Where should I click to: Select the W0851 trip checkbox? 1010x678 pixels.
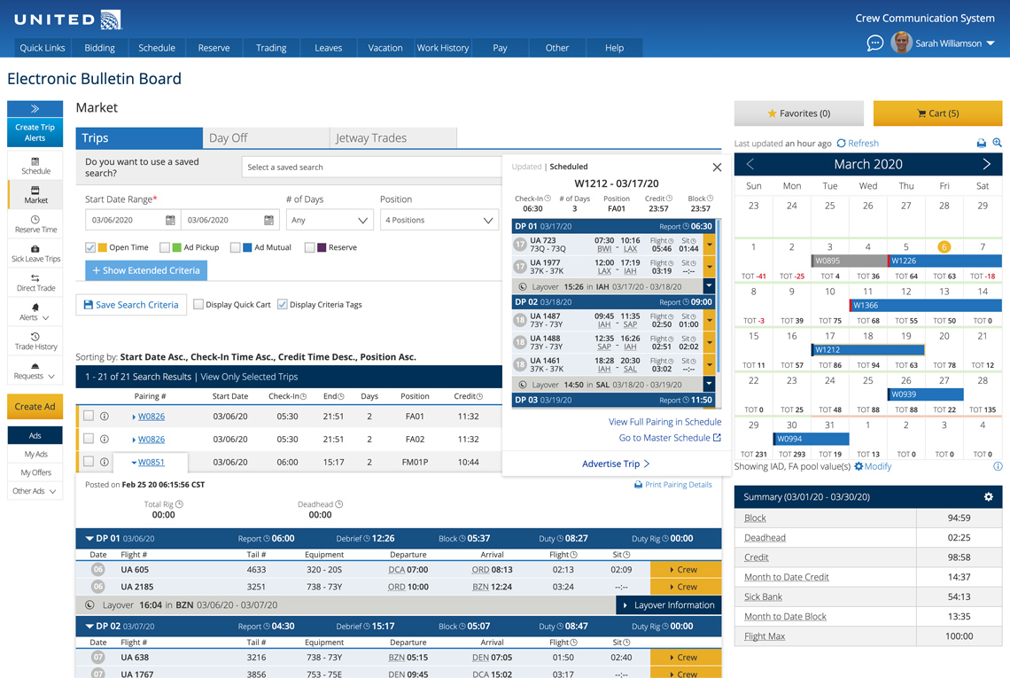pyautogui.click(x=89, y=461)
